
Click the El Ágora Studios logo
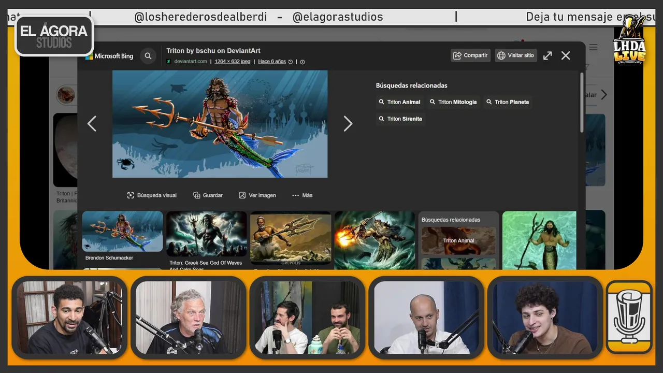click(x=54, y=36)
